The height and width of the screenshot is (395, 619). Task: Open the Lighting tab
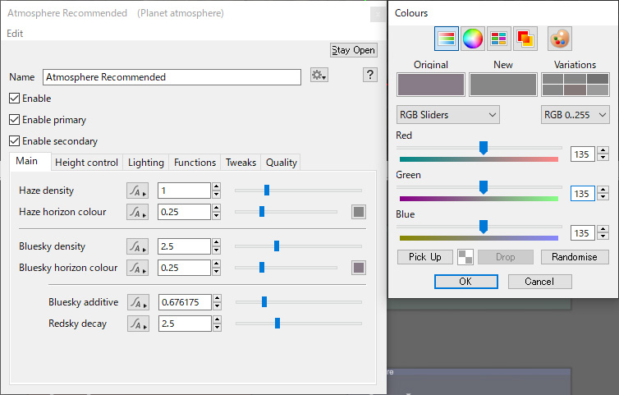click(x=145, y=163)
